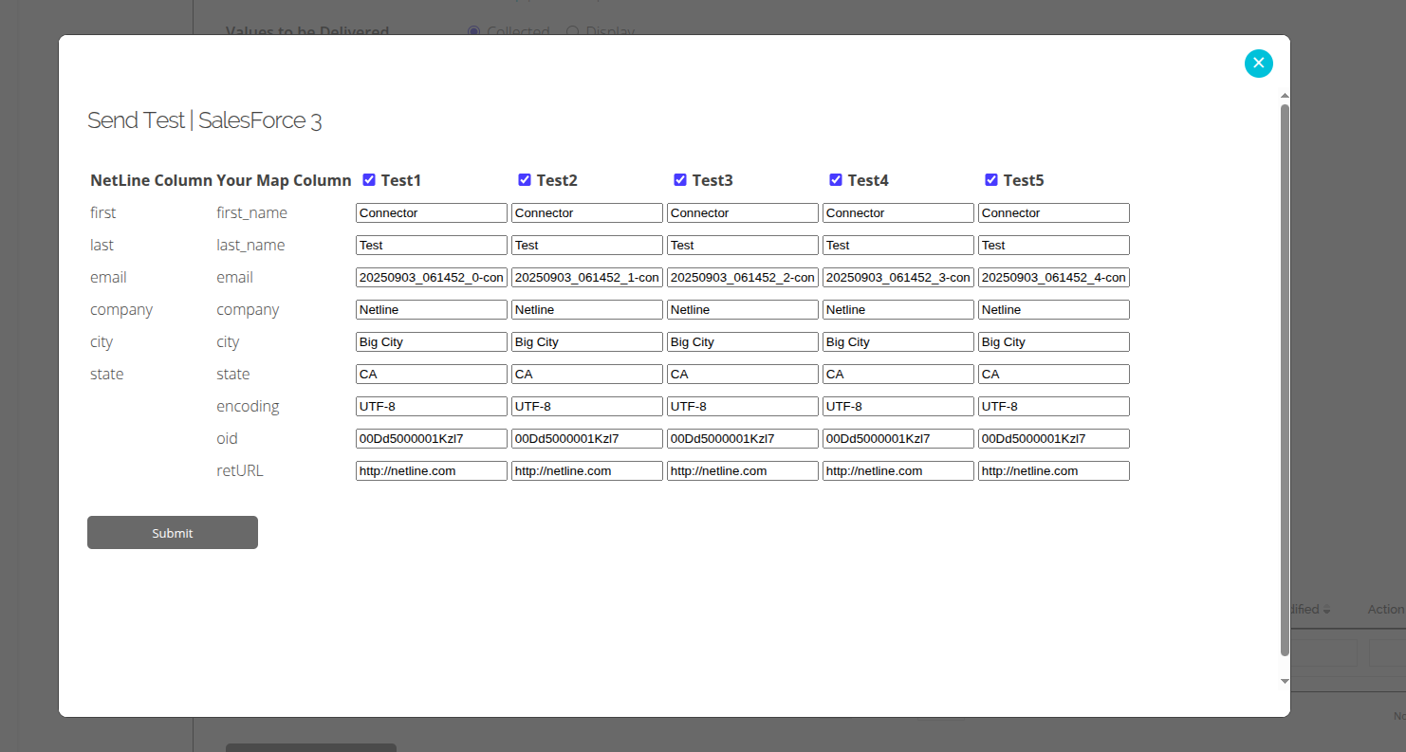Disable the Test4 checkbox
Viewport: 1406px width, 752px height.
[836, 180]
